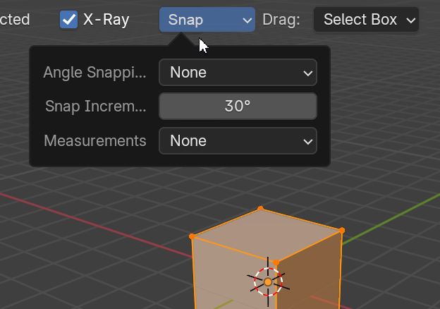Select the right corner vertex of cube
The width and height of the screenshot is (440, 309).
pyautogui.click(x=342, y=231)
